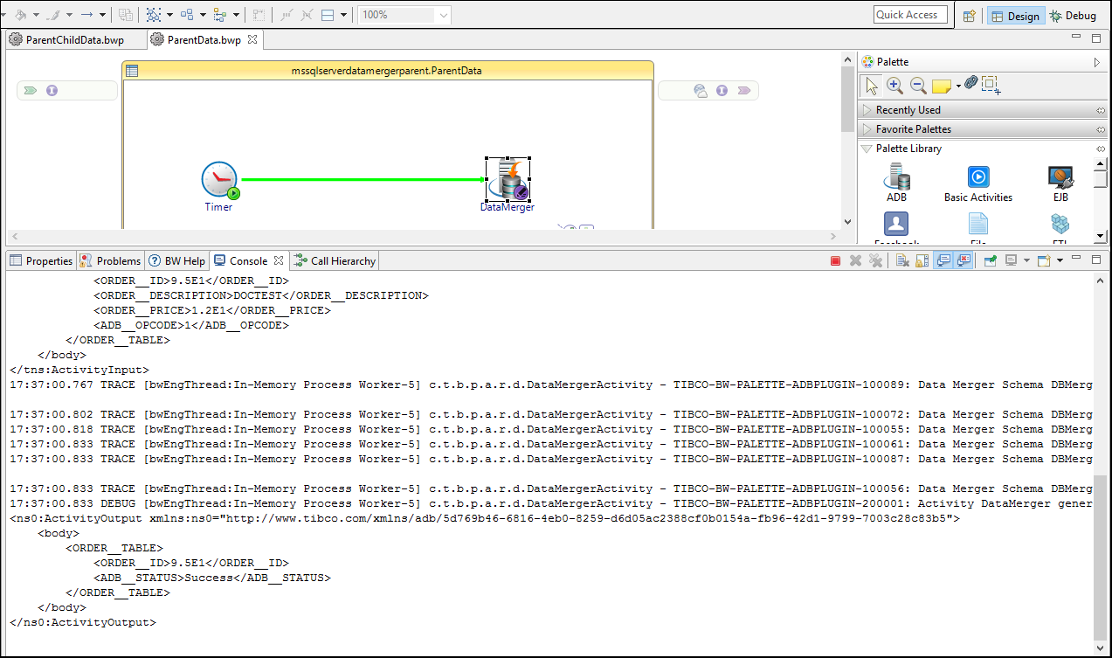1112x658 pixels.
Task: Expand the Favorite Palettes section
Action: click(867, 129)
